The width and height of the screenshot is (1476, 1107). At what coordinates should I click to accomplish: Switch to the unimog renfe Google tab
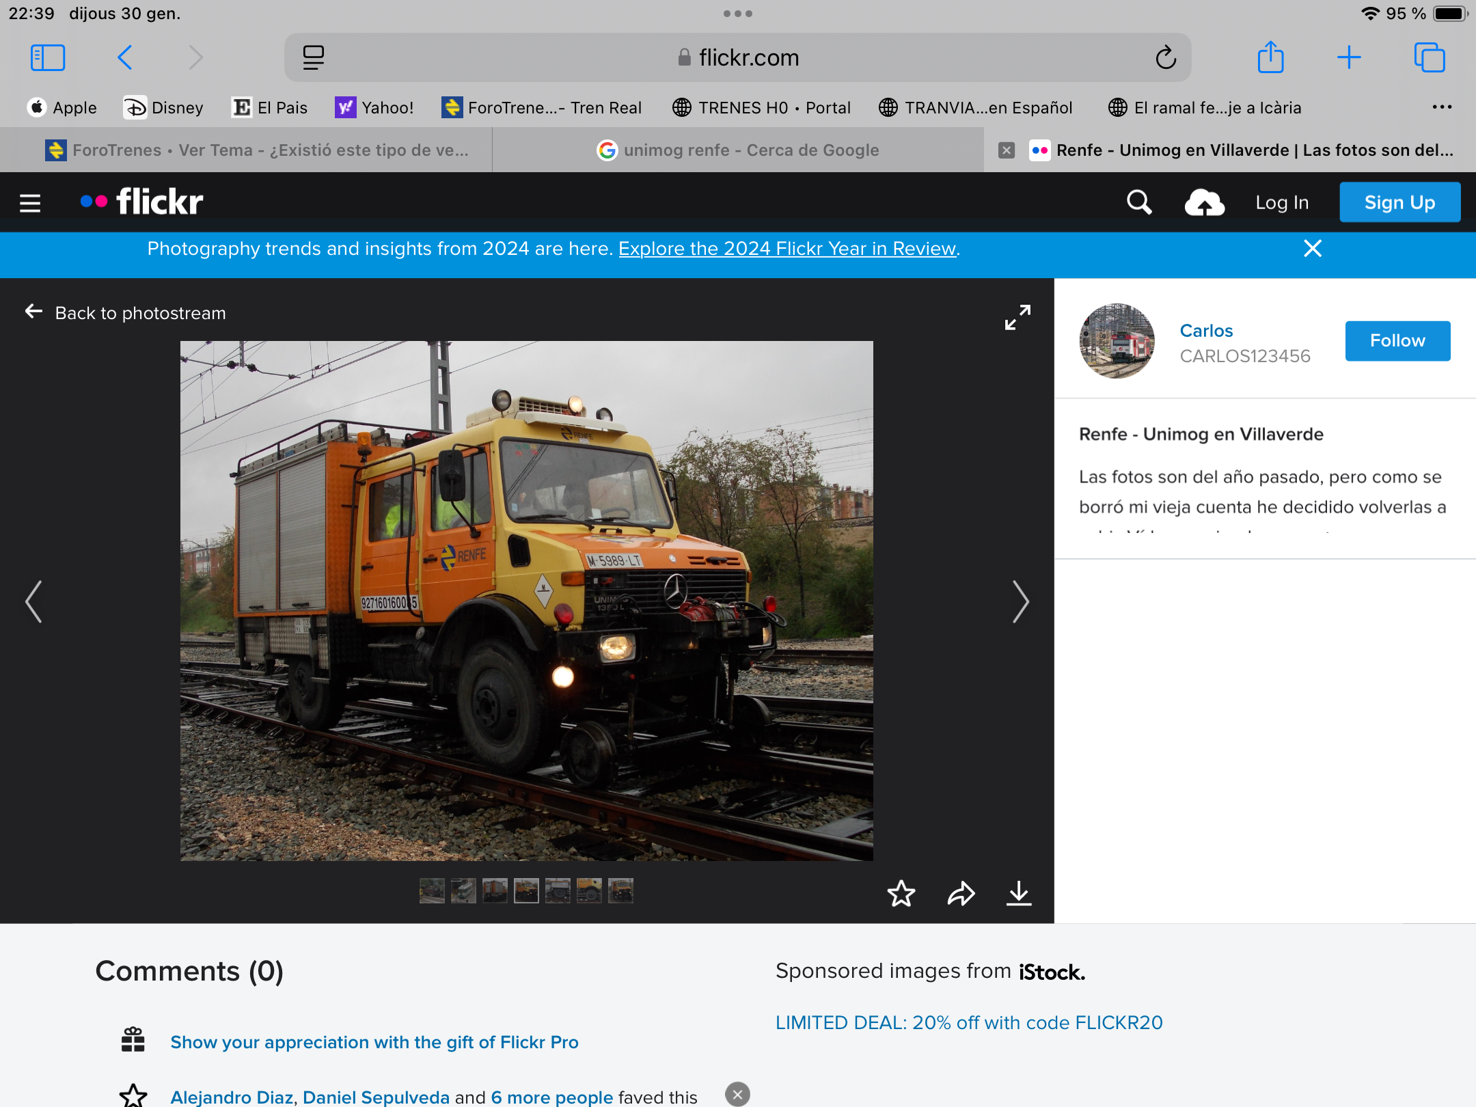(738, 150)
